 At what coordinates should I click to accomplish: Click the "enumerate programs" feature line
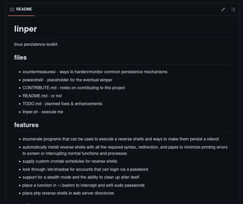tap(121, 139)
